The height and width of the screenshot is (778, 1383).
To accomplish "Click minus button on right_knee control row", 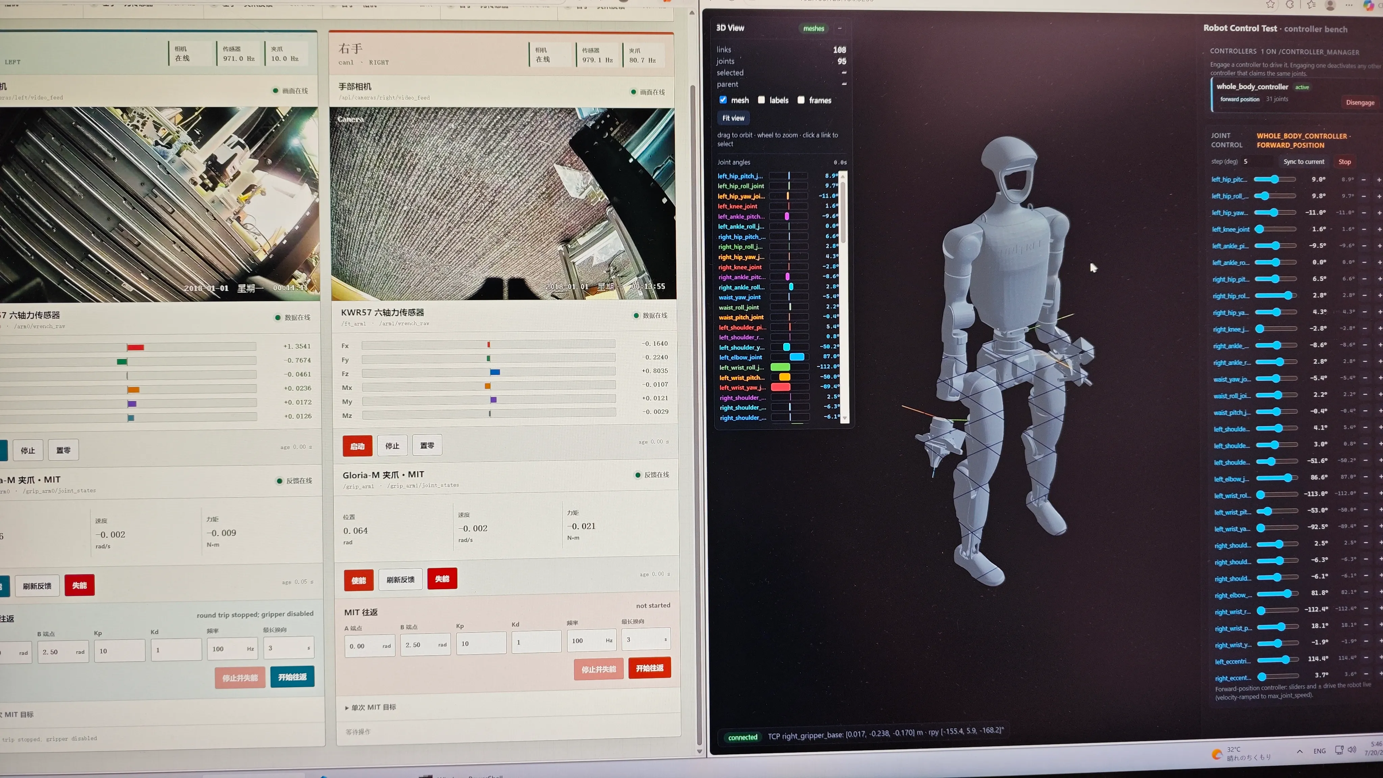I will (1364, 329).
